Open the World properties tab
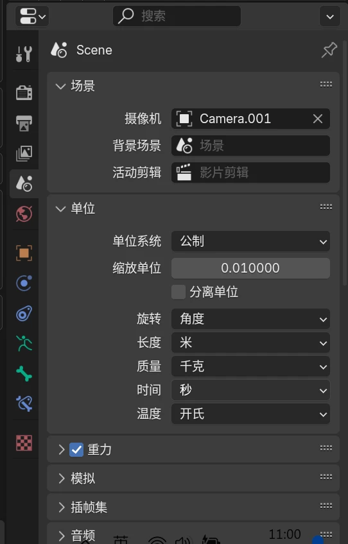Screen dimensions: 348x544 pos(24,214)
